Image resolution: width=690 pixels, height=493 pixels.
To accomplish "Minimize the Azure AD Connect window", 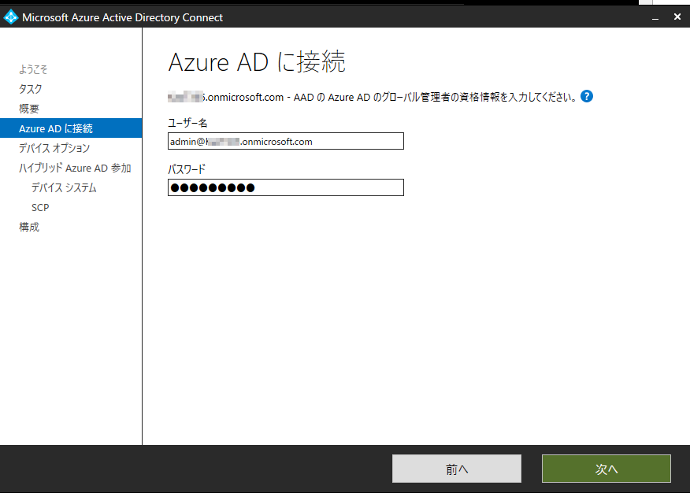I will pyautogui.click(x=655, y=16).
